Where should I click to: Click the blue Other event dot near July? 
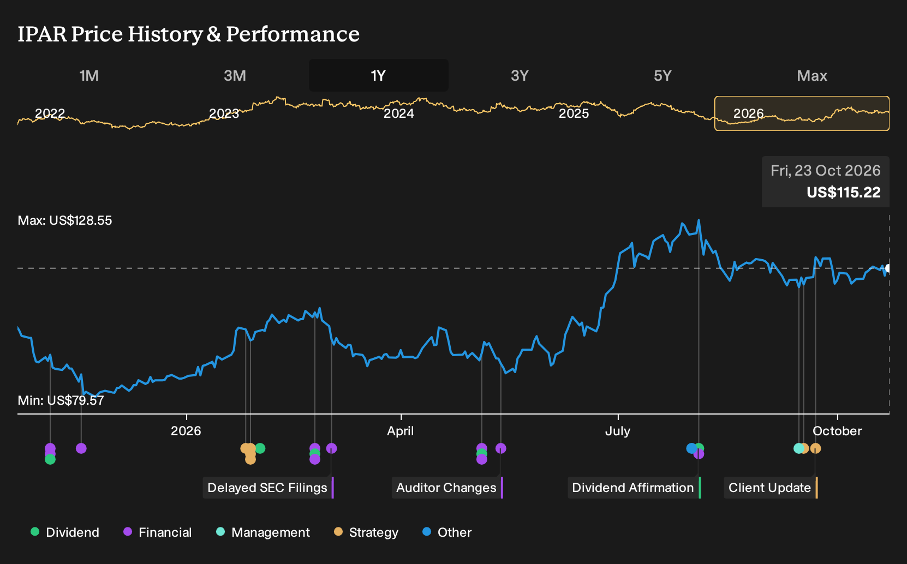click(x=691, y=448)
